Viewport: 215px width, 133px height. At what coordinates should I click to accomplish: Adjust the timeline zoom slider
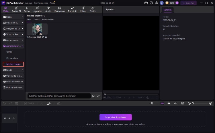tap(200, 103)
